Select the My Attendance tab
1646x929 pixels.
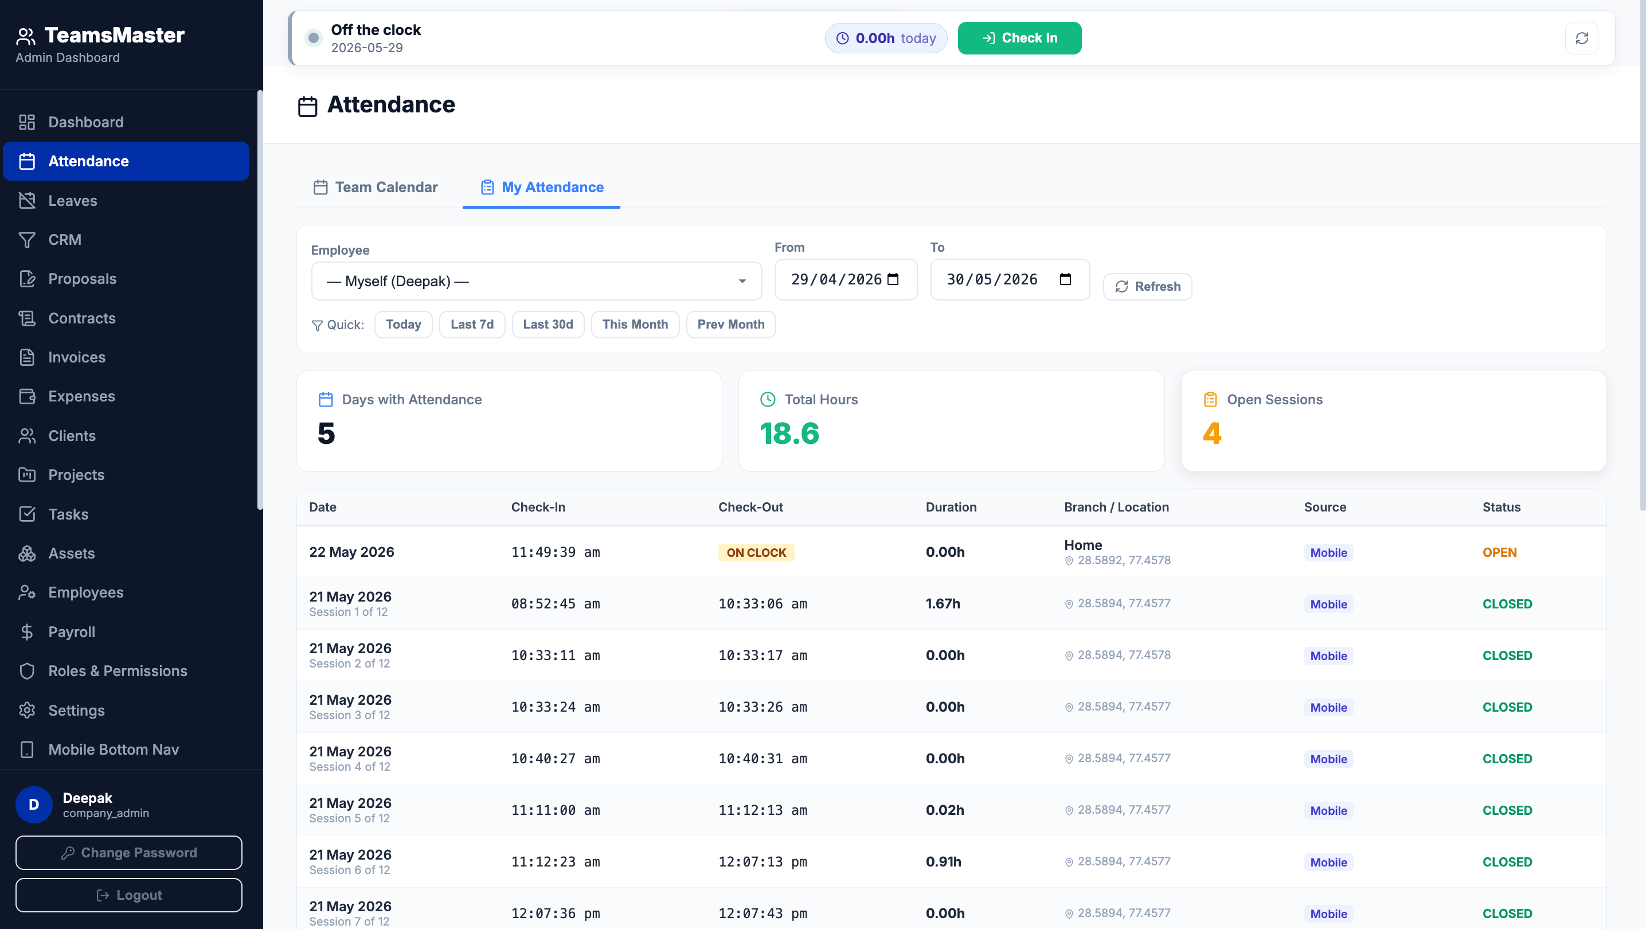coord(542,187)
